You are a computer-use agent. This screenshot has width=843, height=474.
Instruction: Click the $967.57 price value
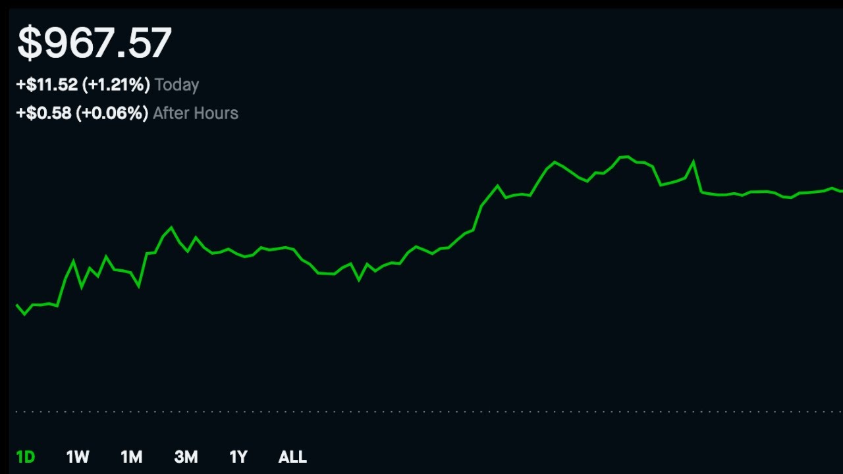coord(94,43)
